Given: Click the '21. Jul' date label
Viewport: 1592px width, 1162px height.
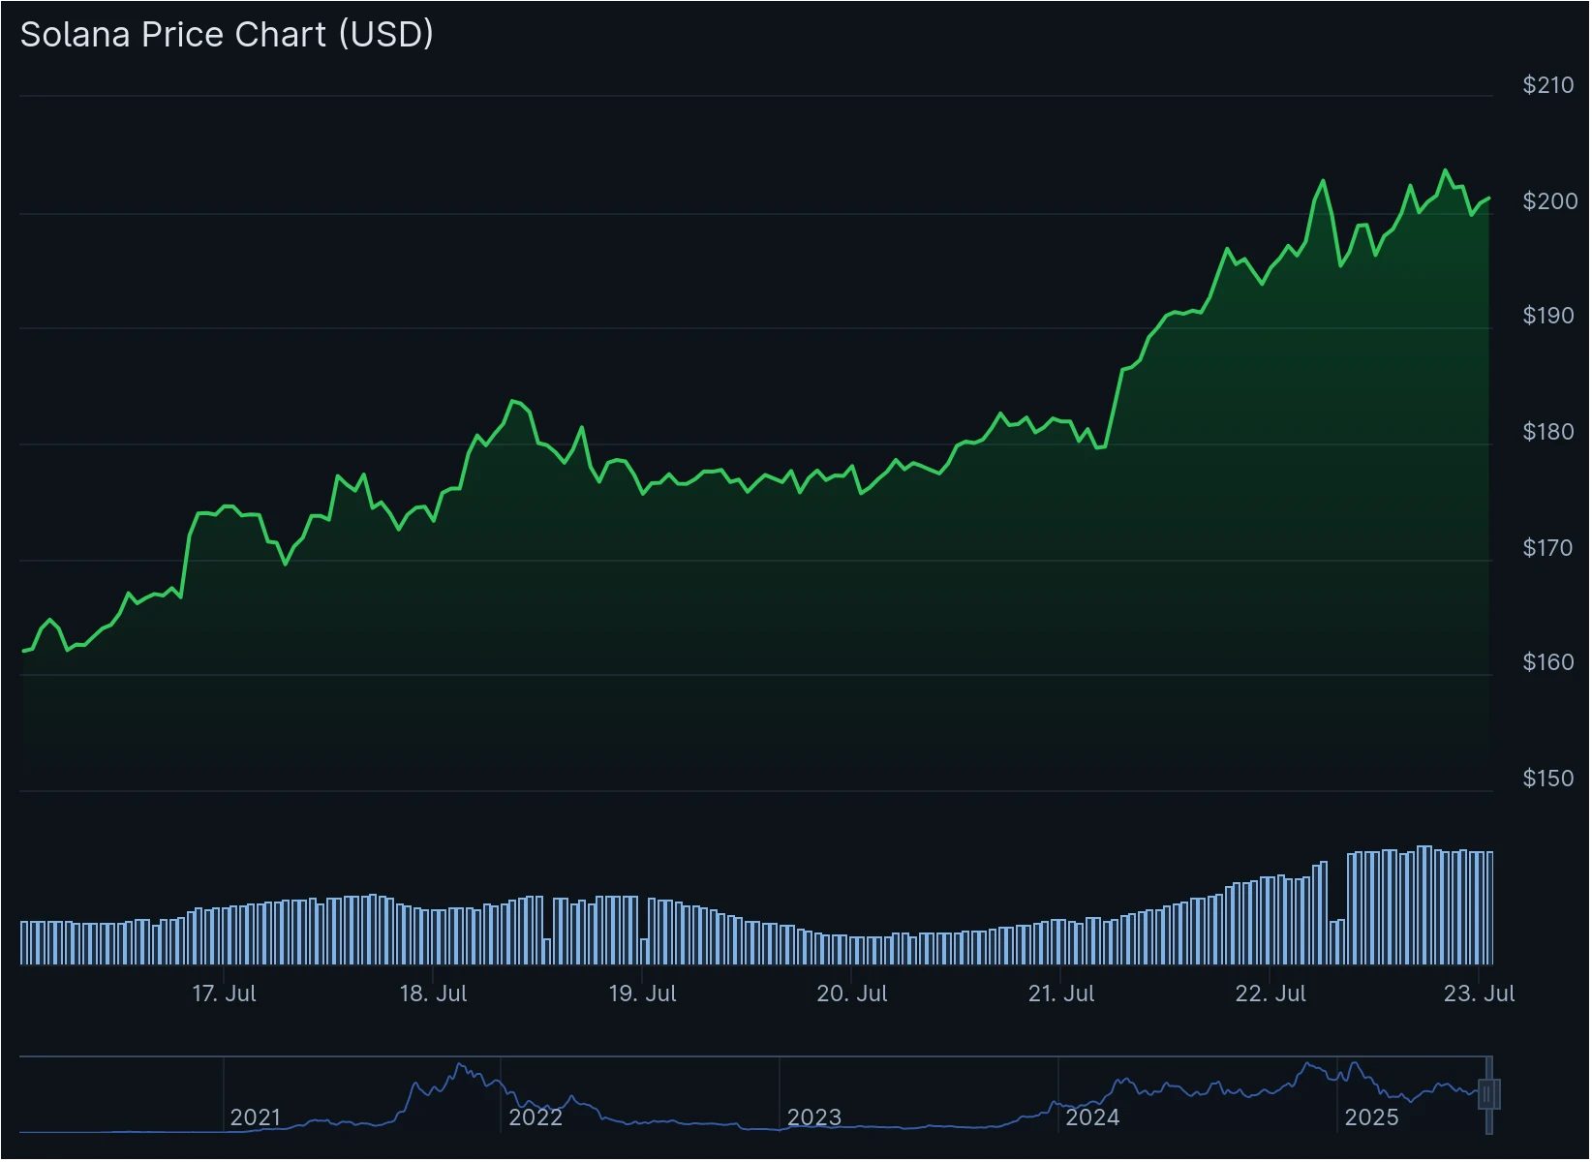Looking at the screenshot, I should (x=1061, y=994).
